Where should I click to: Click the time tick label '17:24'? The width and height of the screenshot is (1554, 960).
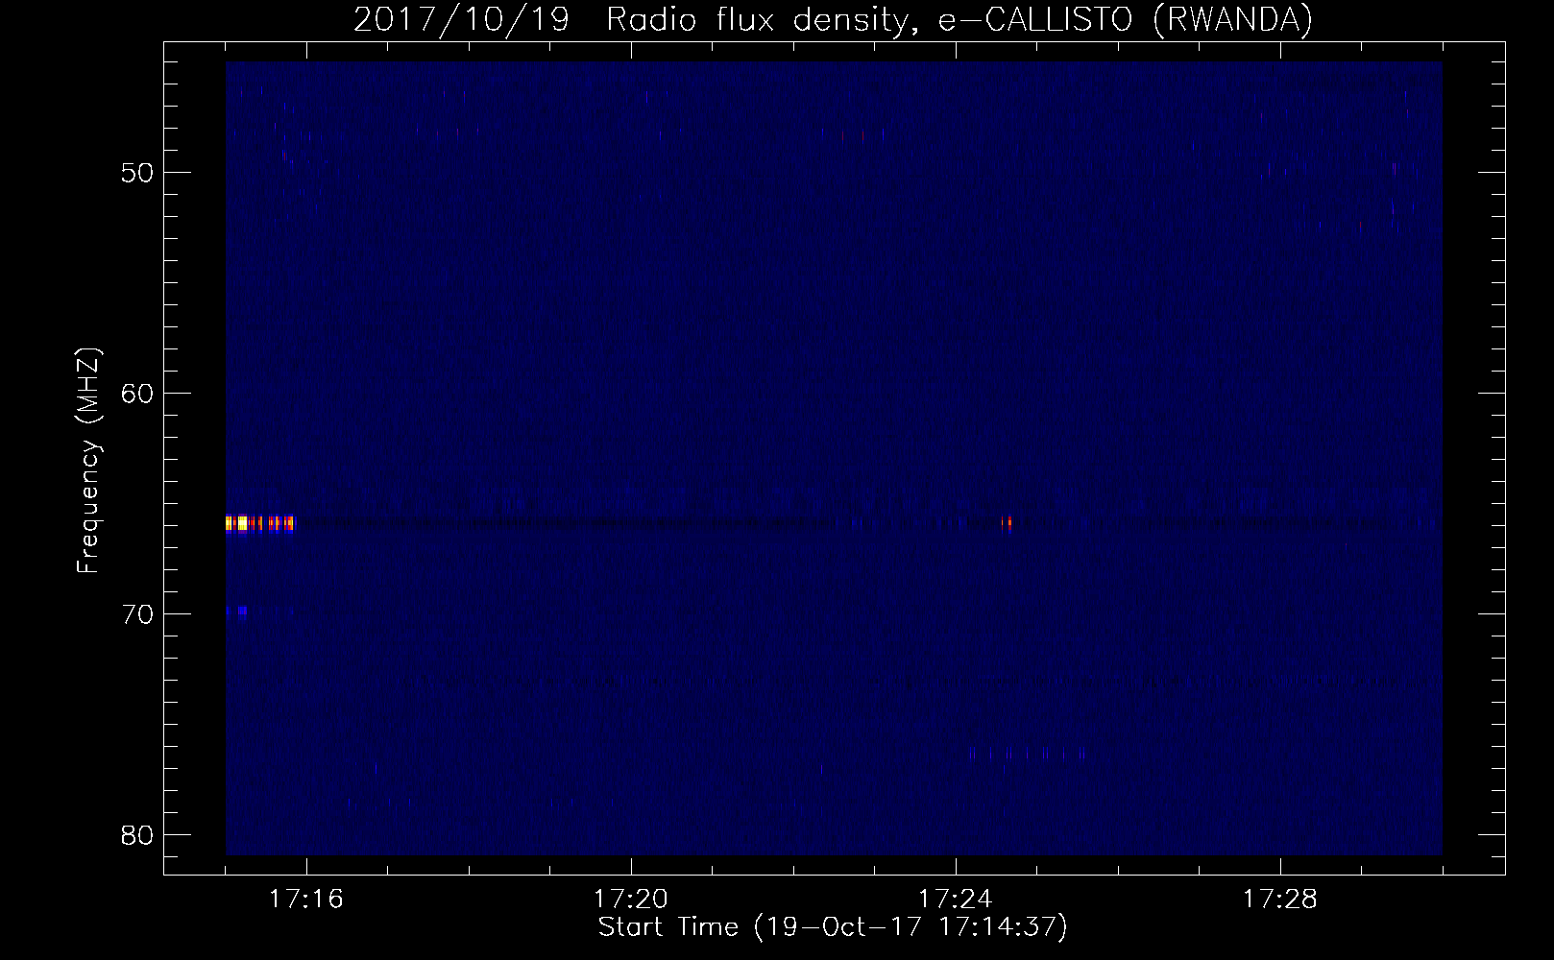pos(956,900)
